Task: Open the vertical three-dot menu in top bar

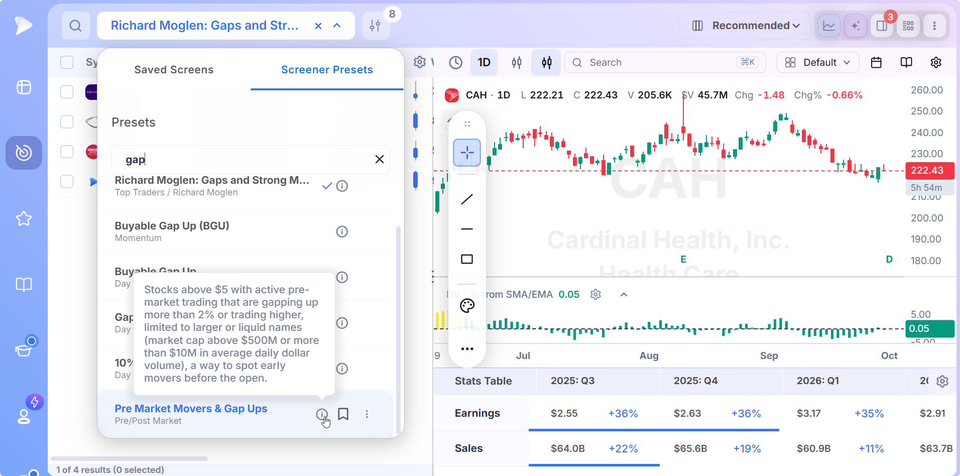Action: [x=934, y=26]
